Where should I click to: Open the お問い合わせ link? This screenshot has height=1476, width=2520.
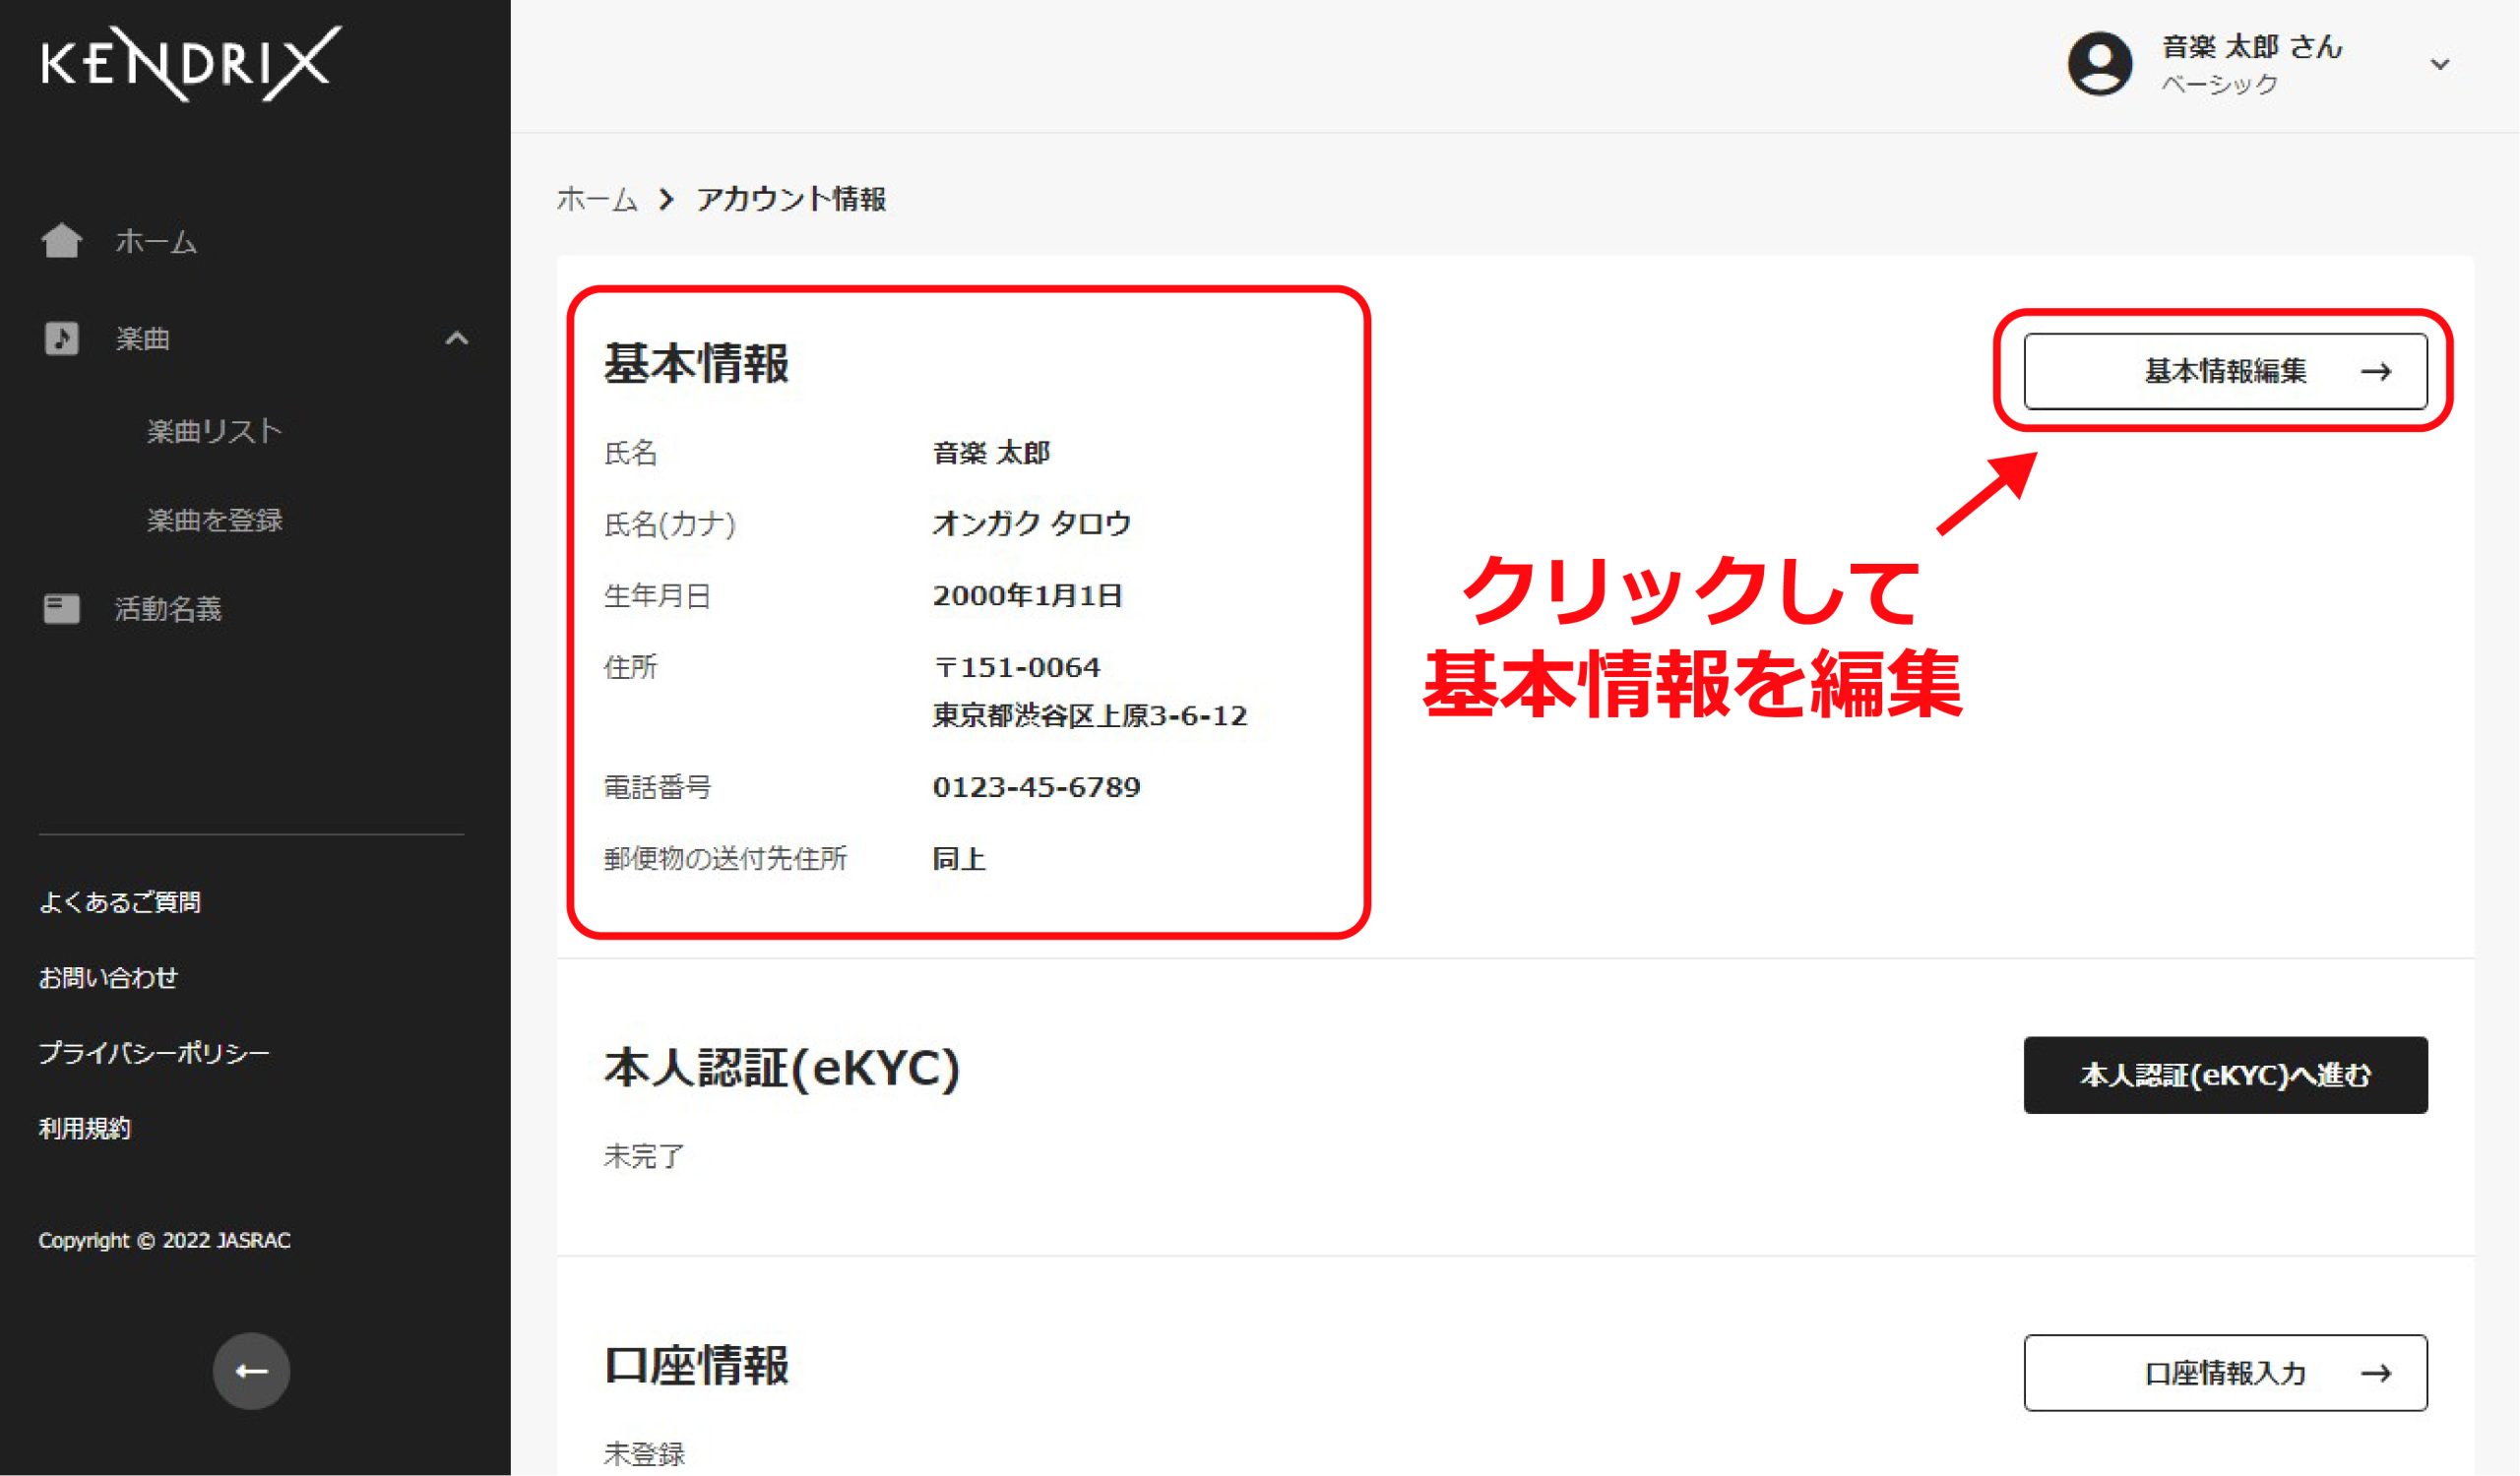(x=108, y=977)
